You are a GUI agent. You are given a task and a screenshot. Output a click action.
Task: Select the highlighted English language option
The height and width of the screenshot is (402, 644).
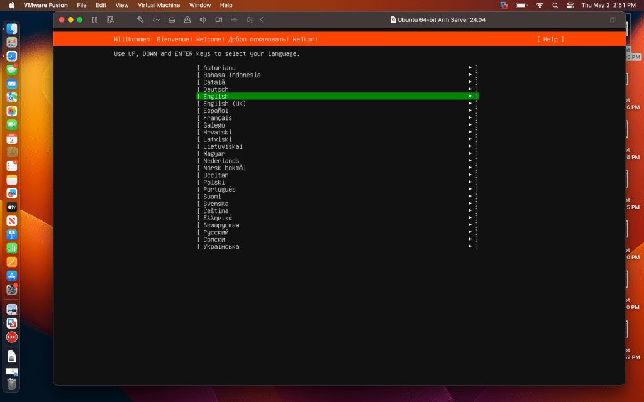[216, 97]
